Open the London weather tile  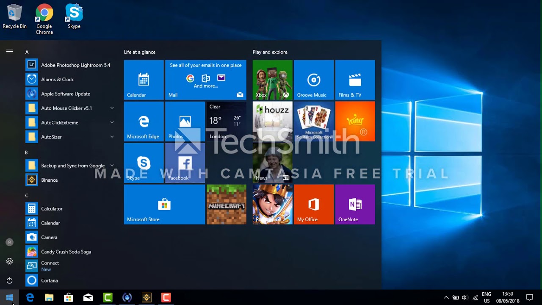tap(227, 121)
